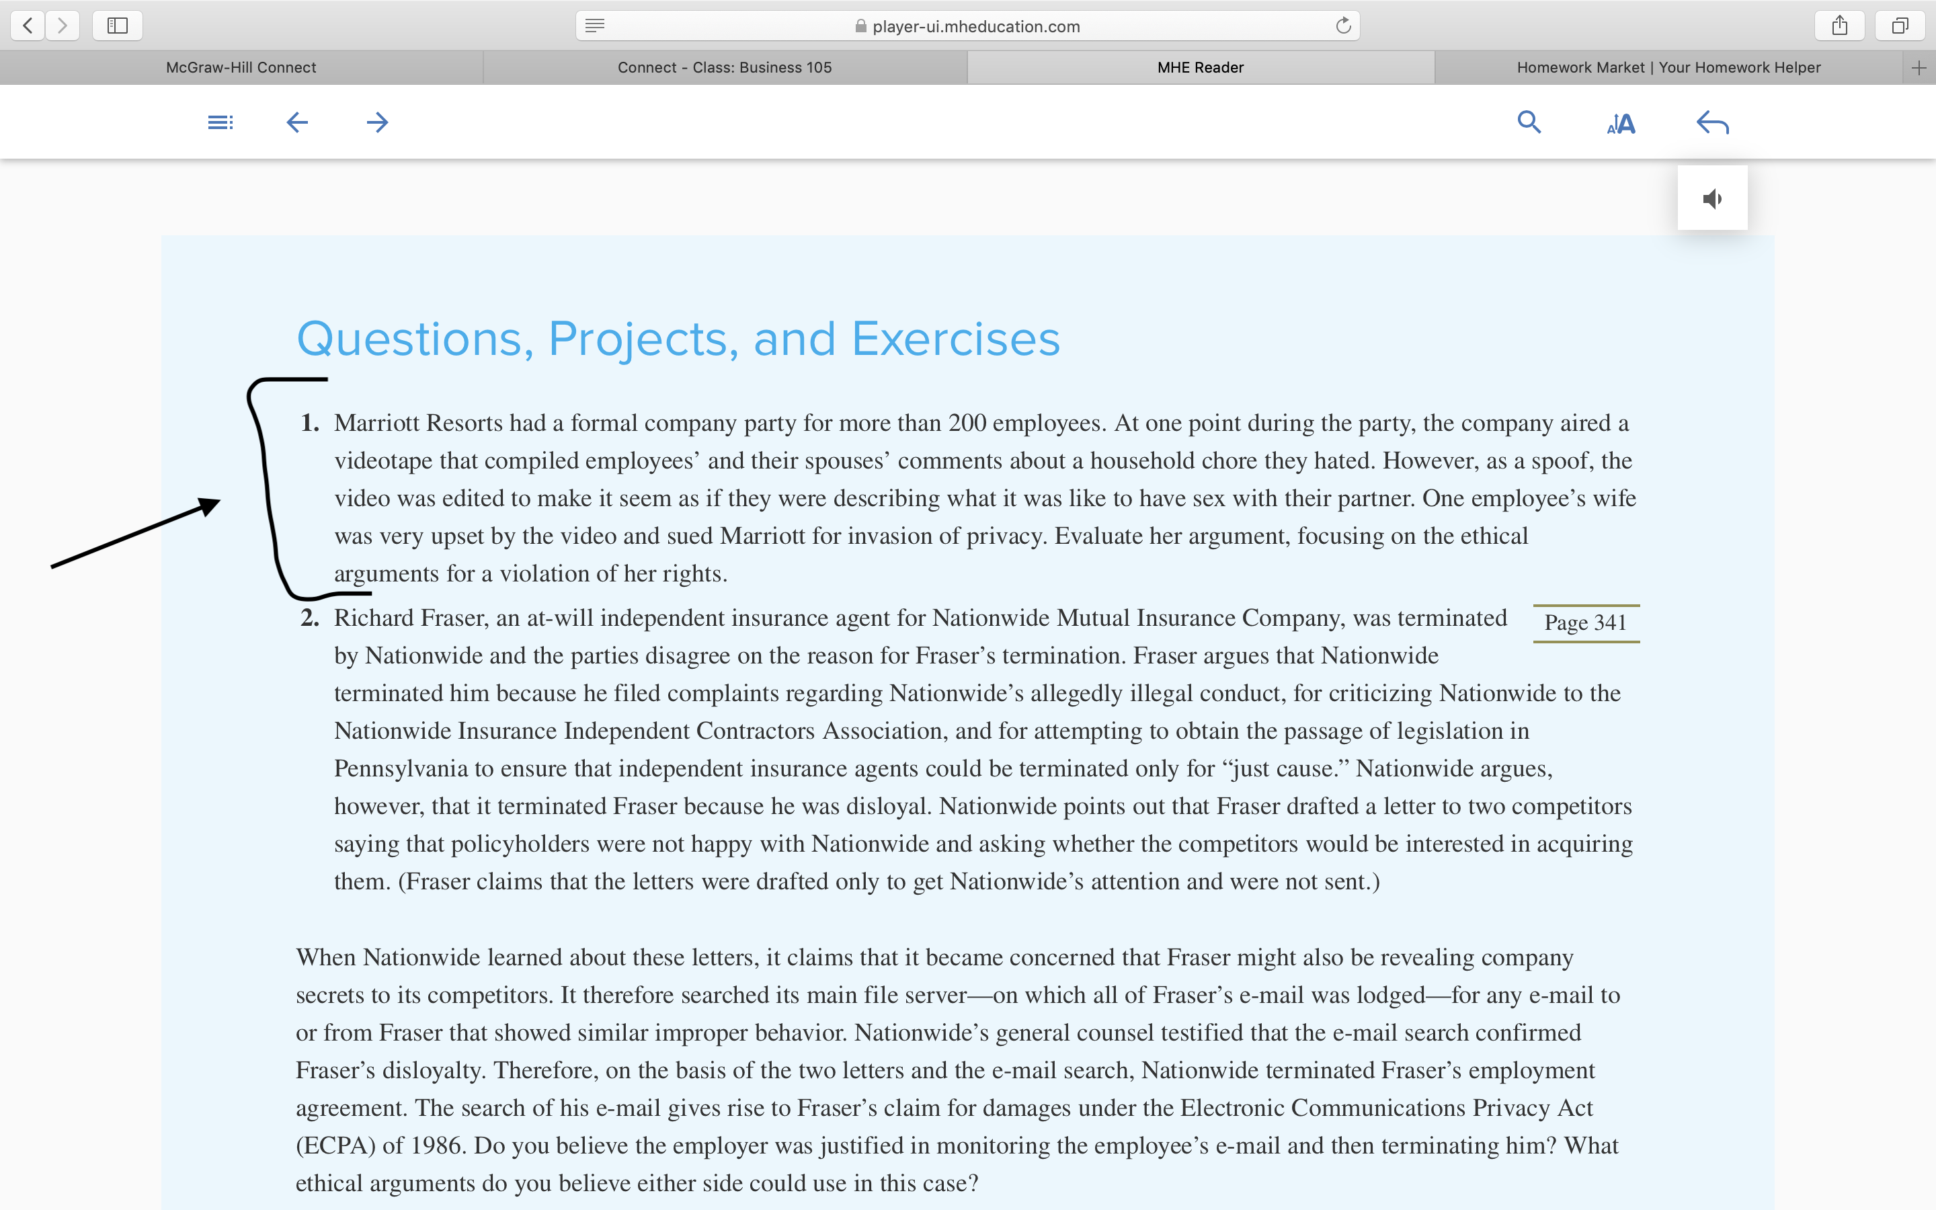This screenshot has width=1936, height=1210.
Task: Open a new tab with plus button
Action: click(x=1919, y=68)
